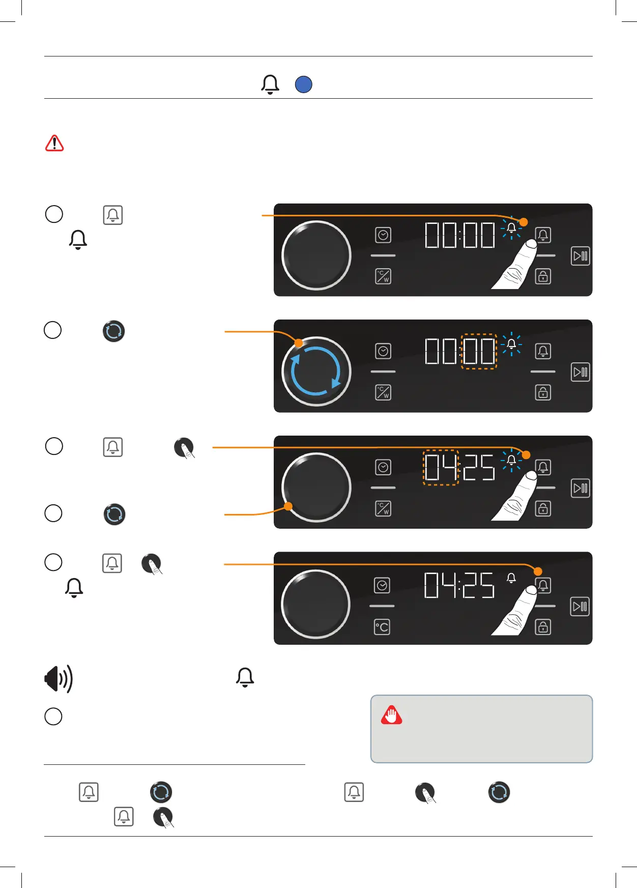Tap play/pause on the panel with blue arrows

click(580, 372)
